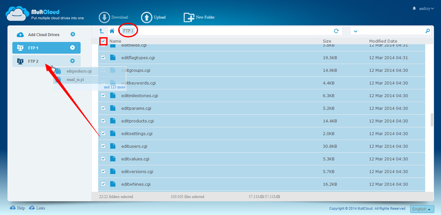441x215 pixels.
Task: Toggle the select-all checkbox in header
Action: (103, 42)
